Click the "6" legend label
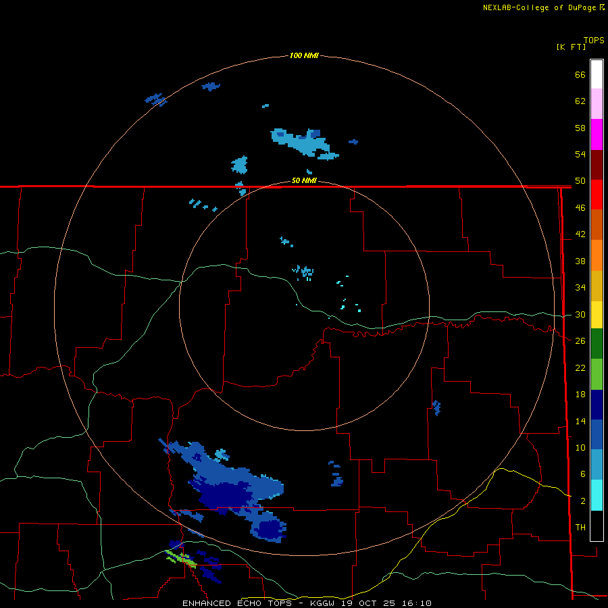The image size is (608, 608). [x=583, y=474]
